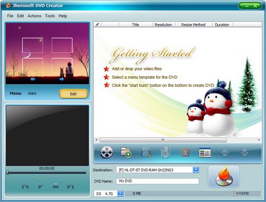This screenshot has height=202, width=266.
Task: Expand the D5 4.7G disc size dropdown
Action: [x=120, y=193]
